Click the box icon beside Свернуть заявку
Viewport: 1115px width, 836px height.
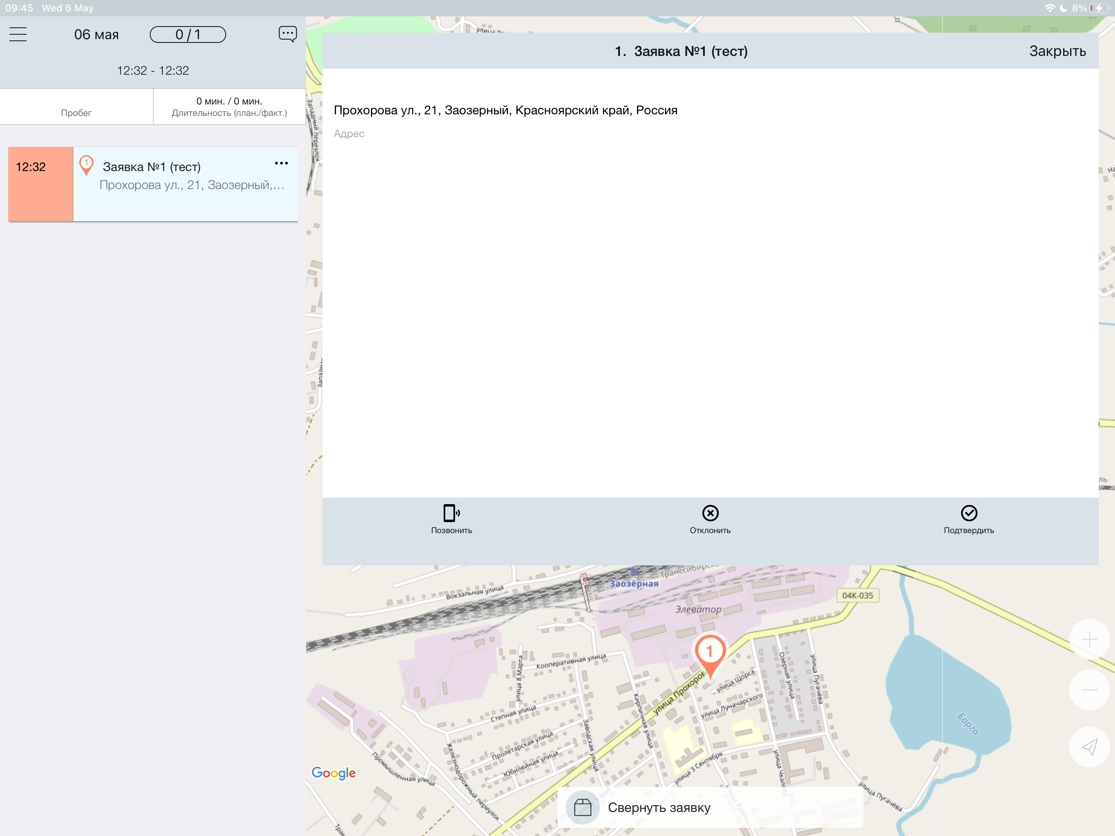tap(583, 807)
